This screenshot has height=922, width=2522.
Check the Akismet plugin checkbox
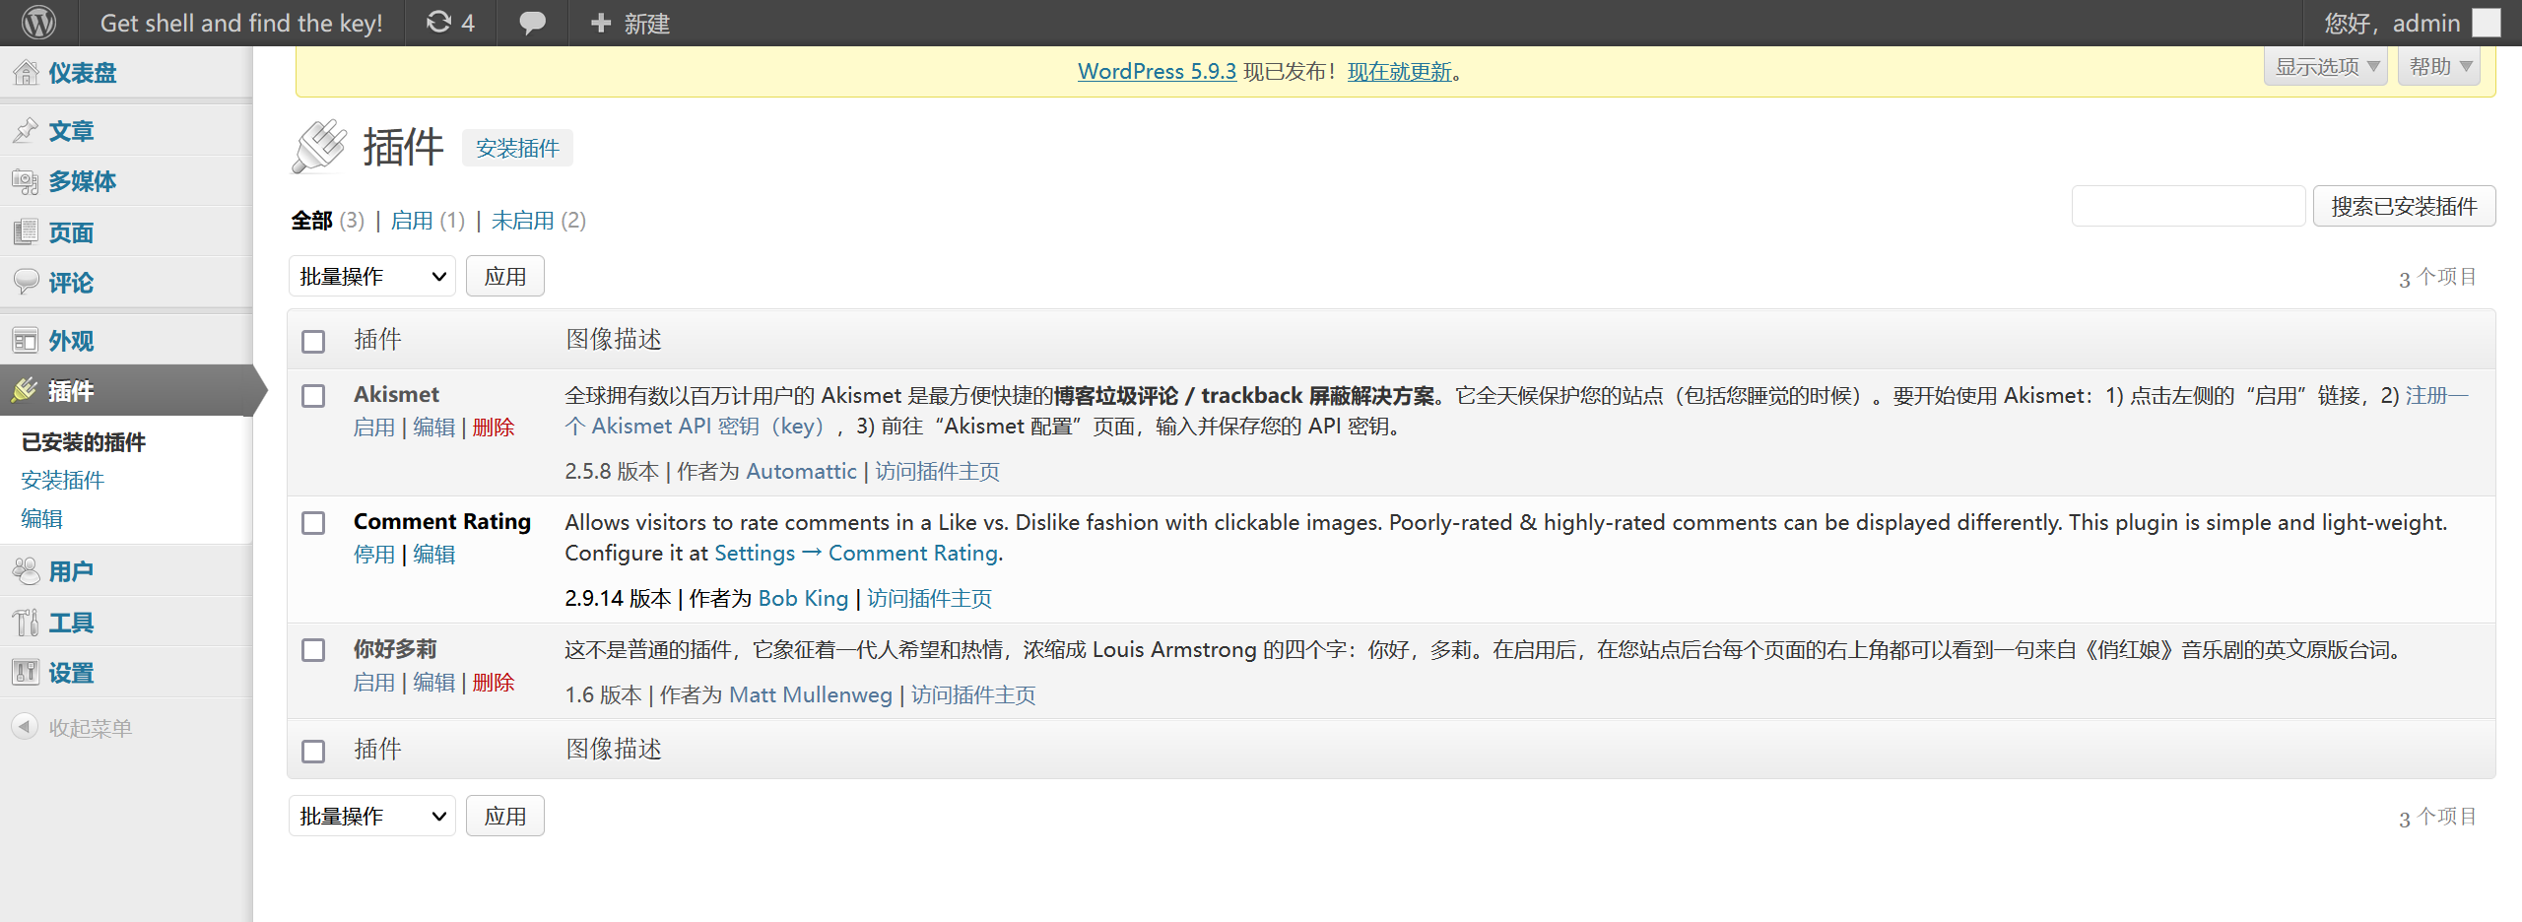(x=313, y=396)
